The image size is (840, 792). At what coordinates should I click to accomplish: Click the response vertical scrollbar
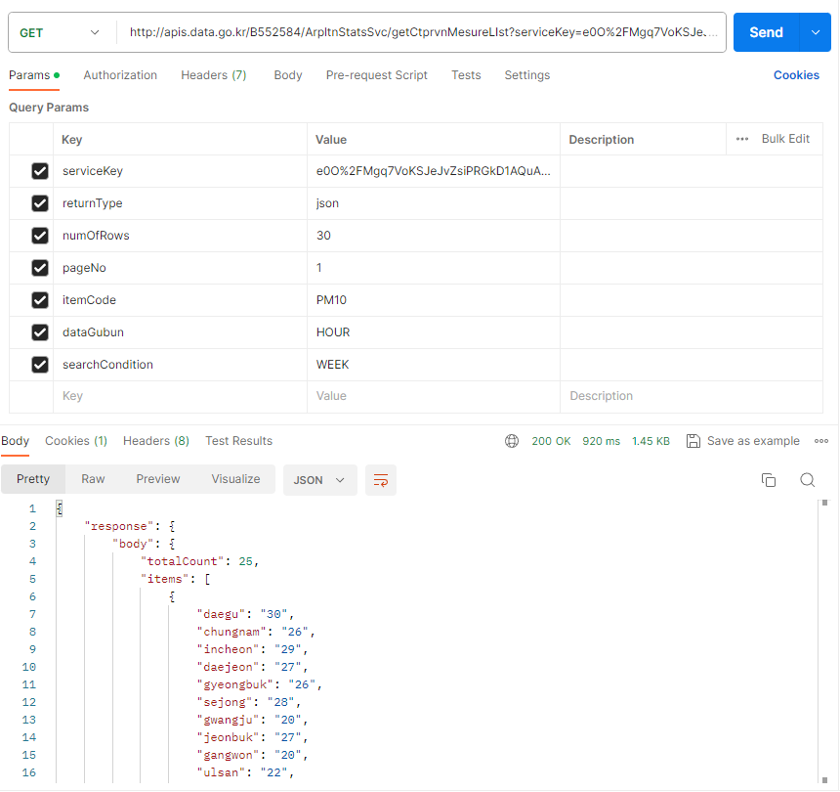click(x=824, y=641)
